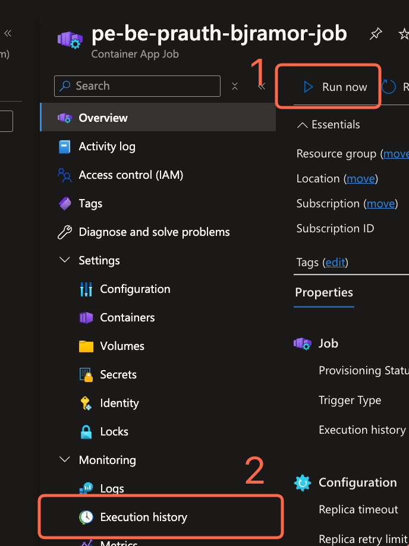Click the Diagnose wrench icon

pos(65,232)
